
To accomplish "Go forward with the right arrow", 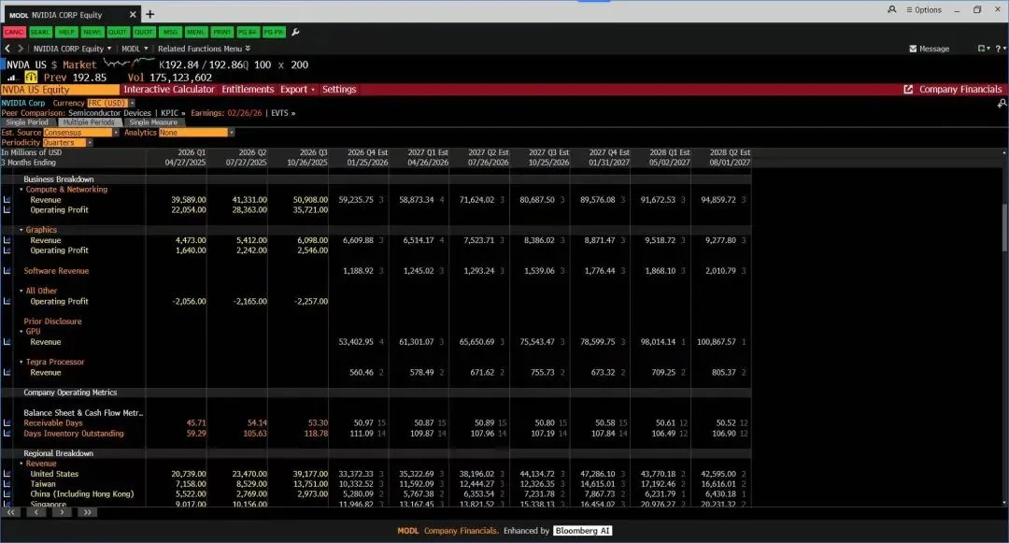I will tap(21, 49).
